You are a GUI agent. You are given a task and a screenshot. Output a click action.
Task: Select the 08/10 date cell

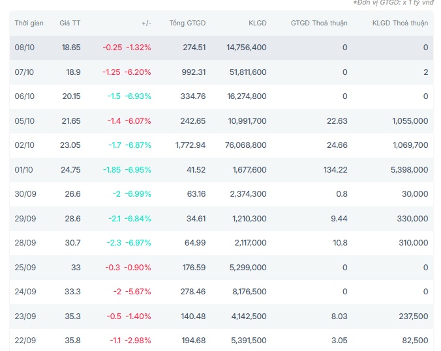point(25,48)
